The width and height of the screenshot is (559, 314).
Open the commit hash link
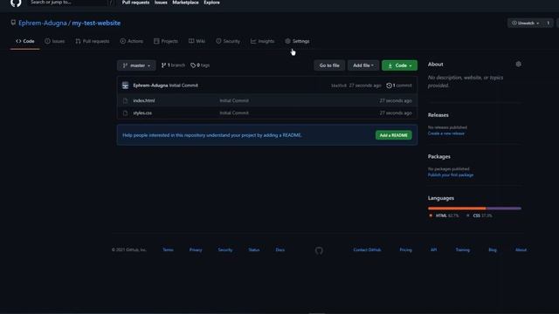click(x=339, y=85)
